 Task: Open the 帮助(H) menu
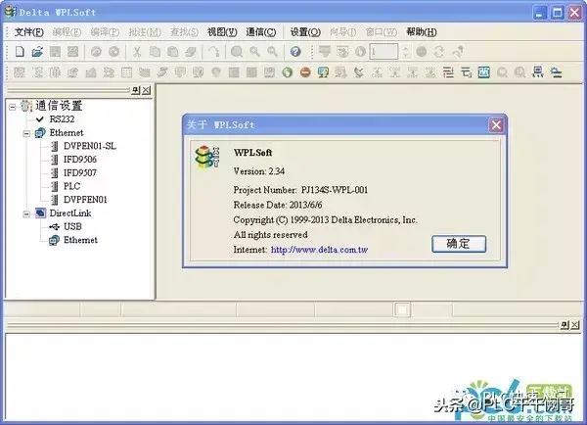pyautogui.click(x=422, y=32)
